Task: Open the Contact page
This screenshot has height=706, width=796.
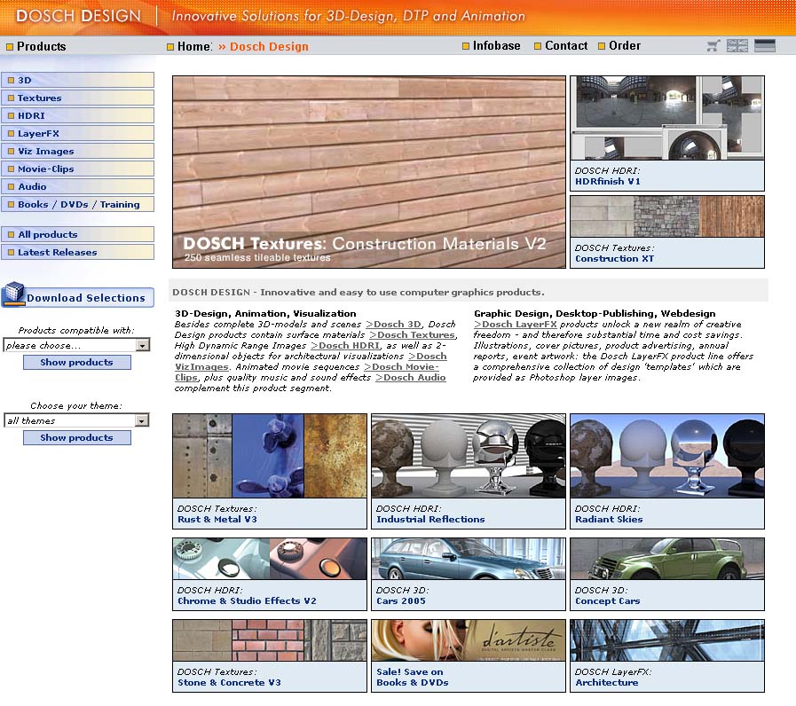Action: click(x=565, y=46)
